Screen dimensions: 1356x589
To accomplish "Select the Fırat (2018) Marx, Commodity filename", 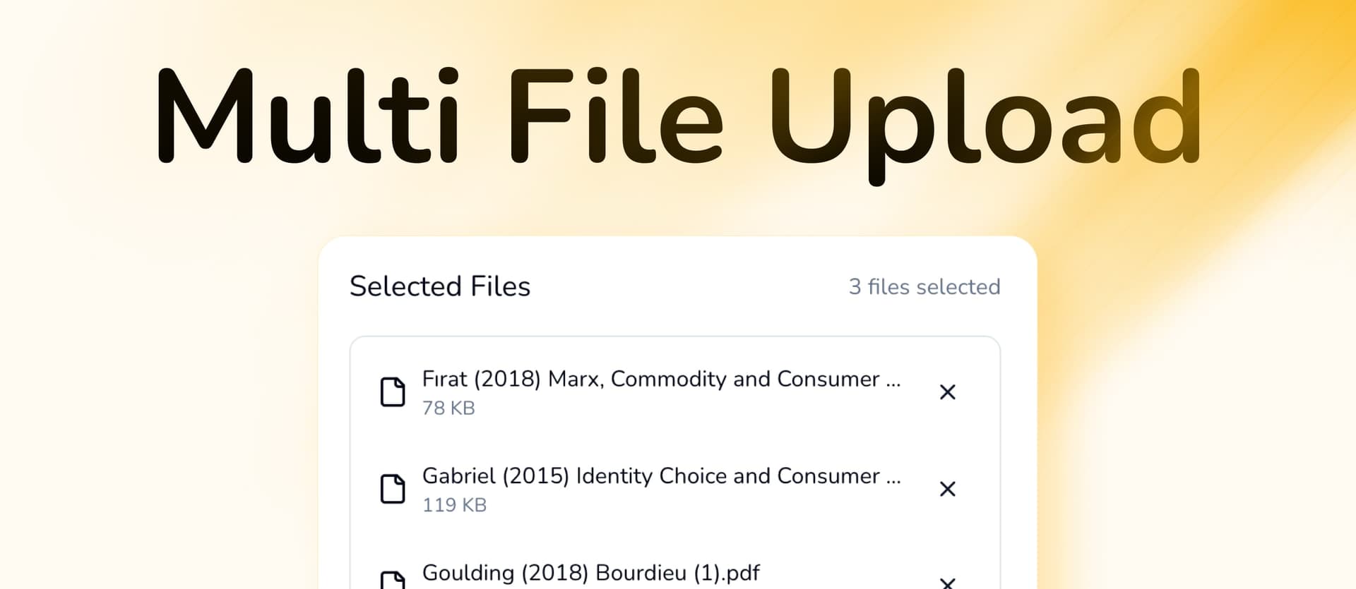I will tap(650, 379).
